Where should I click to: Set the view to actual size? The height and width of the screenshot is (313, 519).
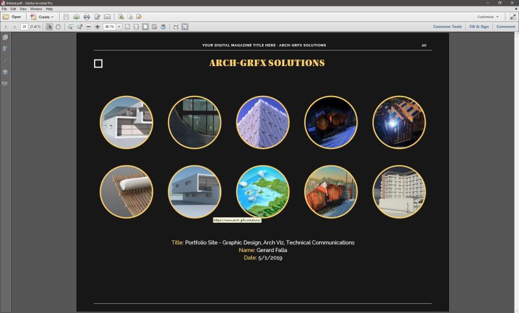click(127, 27)
